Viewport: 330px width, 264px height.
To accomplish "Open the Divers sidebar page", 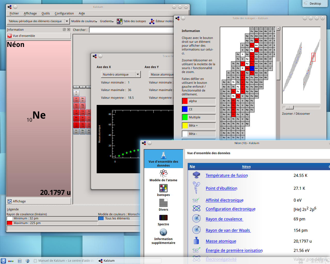I will tap(163, 205).
